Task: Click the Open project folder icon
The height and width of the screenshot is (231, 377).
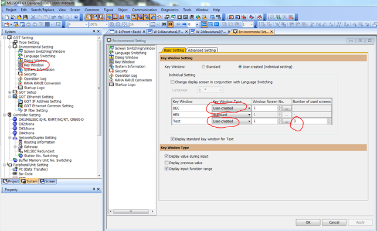Action: (x=19, y=17)
